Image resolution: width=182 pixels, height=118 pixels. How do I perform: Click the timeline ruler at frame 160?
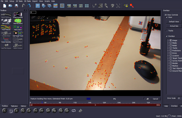point(89,103)
